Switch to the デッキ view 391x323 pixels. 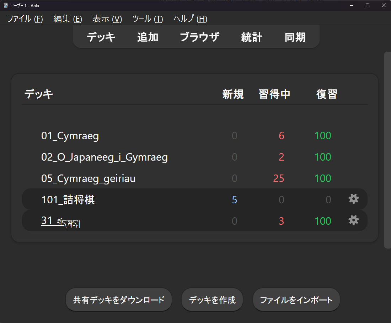(x=101, y=37)
